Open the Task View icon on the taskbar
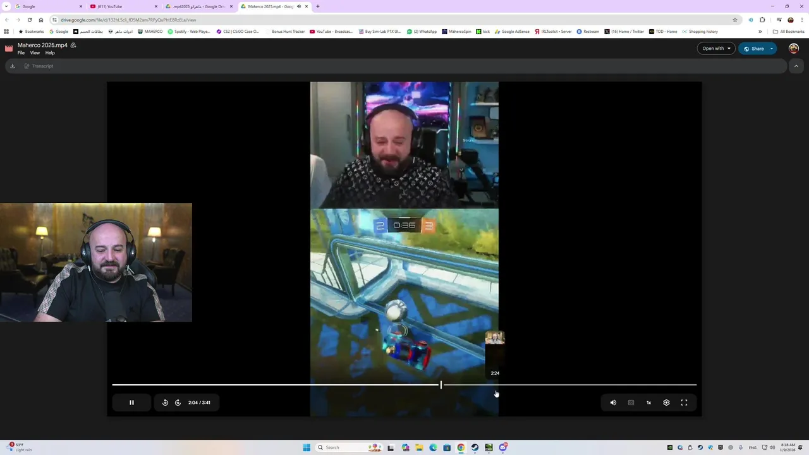The height and width of the screenshot is (455, 809). pos(391,447)
